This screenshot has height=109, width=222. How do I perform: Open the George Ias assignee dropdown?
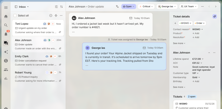[167, 6]
